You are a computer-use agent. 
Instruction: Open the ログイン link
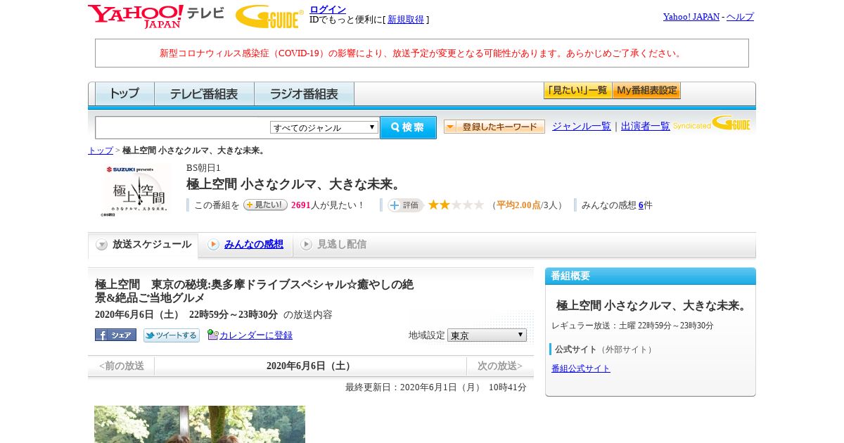[x=328, y=9]
